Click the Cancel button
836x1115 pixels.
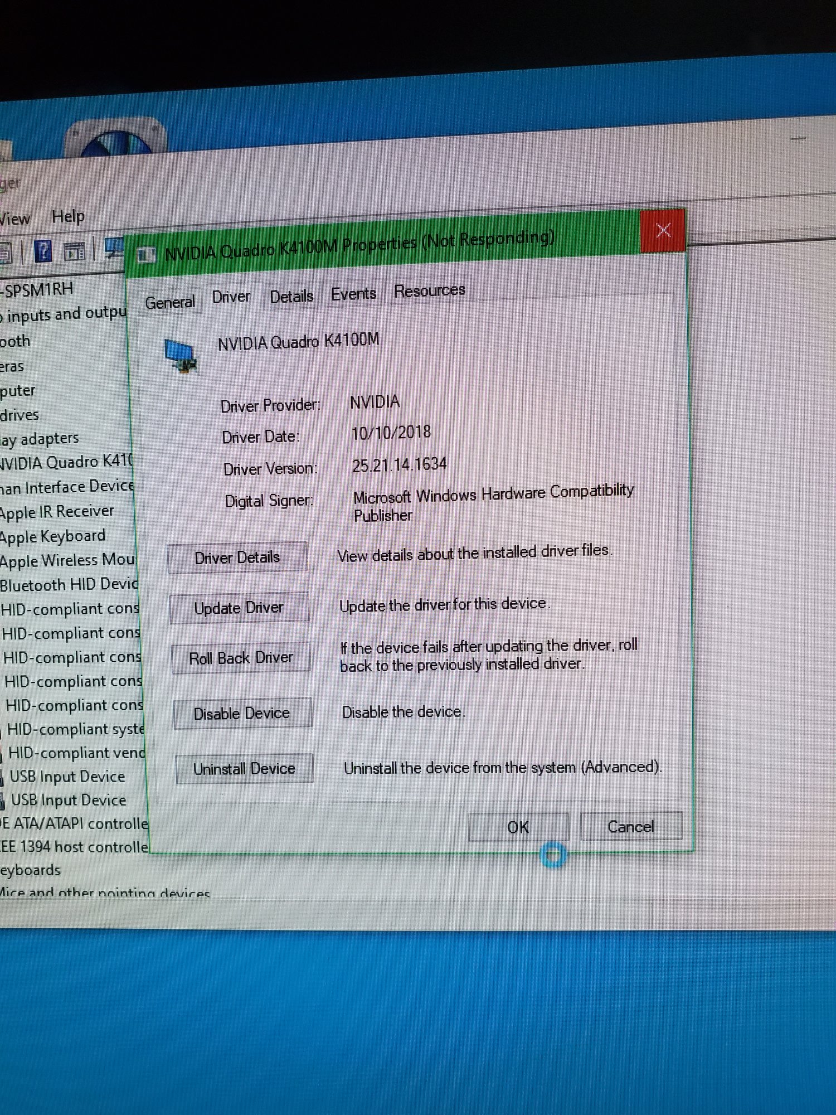[x=631, y=826]
